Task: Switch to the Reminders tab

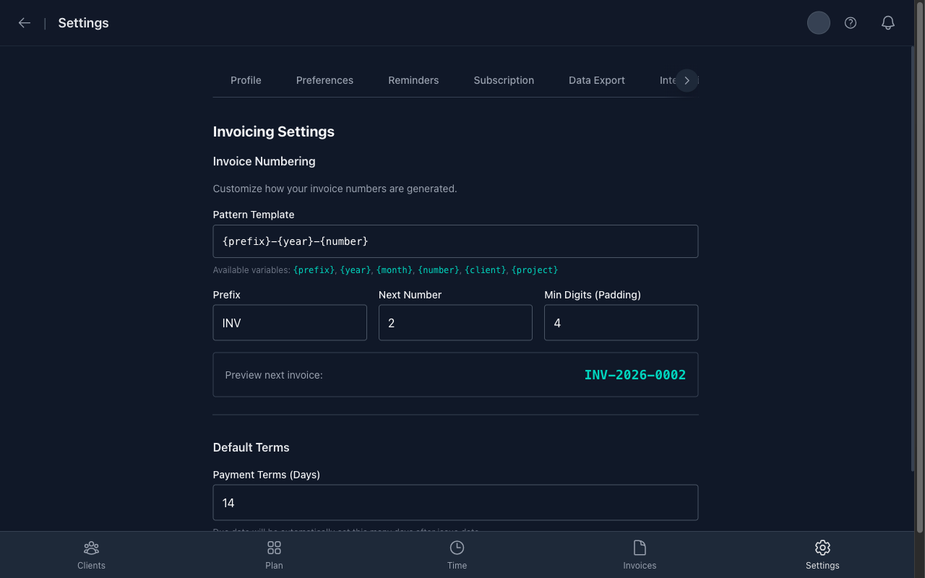Action: [413, 80]
